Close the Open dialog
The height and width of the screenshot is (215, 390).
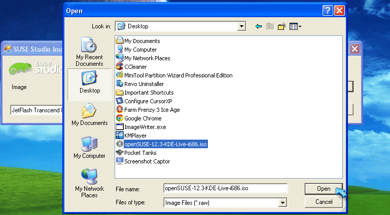(x=339, y=11)
